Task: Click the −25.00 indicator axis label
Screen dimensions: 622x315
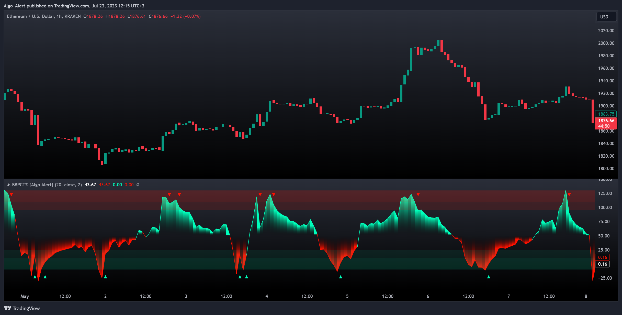Action: [605, 278]
